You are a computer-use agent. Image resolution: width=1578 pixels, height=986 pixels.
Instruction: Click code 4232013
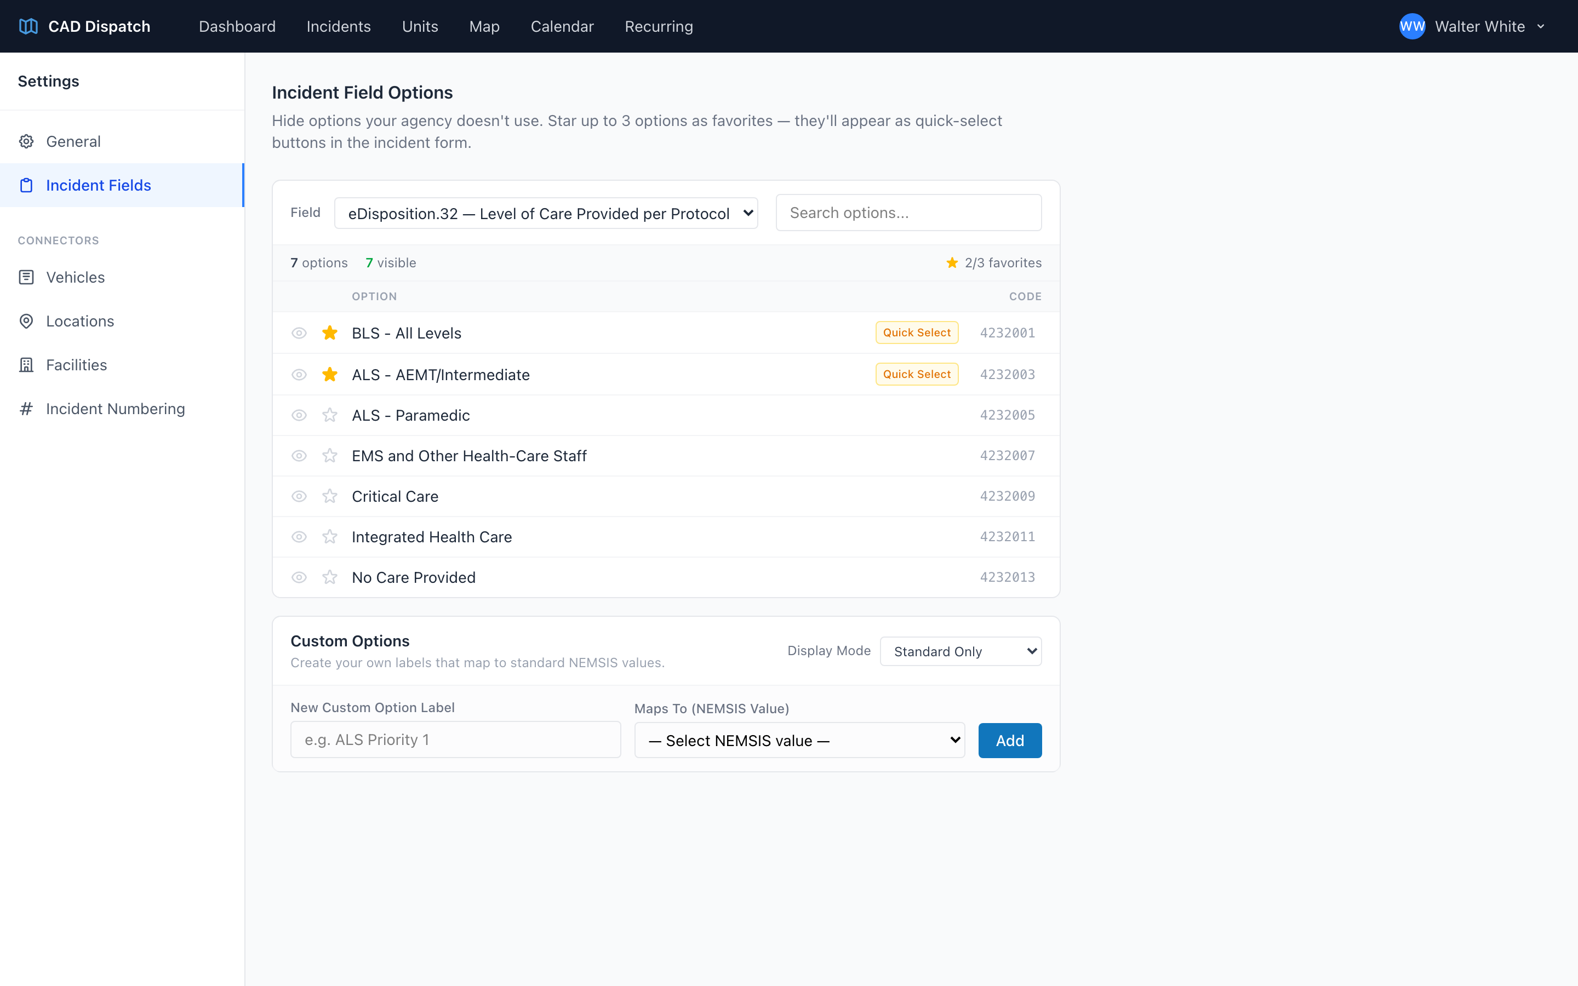1008,577
